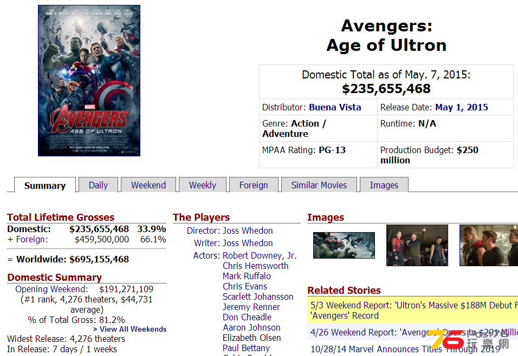Viewport: 518px width, 356px height.
Task: Switch to the Daily tab
Action: pyautogui.click(x=98, y=185)
